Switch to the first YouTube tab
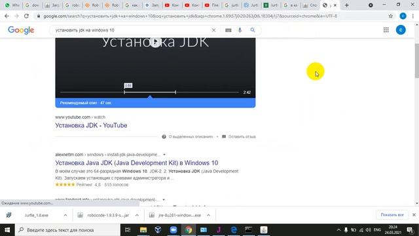The height and width of the screenshot is (236, 419). [172, 5]
